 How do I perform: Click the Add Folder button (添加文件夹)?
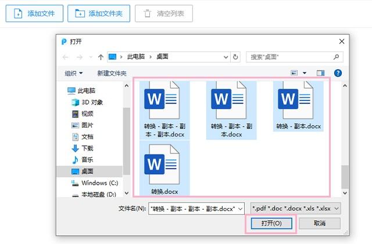[x=99, y=13]
